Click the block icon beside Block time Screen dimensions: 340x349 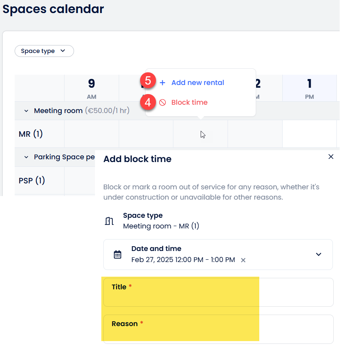[162, 102]
